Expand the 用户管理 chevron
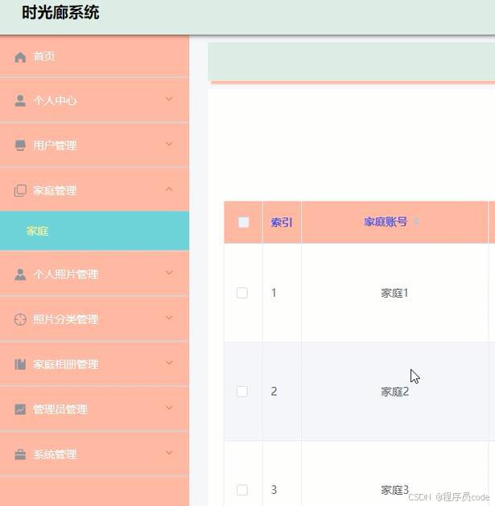 [169, 144]
